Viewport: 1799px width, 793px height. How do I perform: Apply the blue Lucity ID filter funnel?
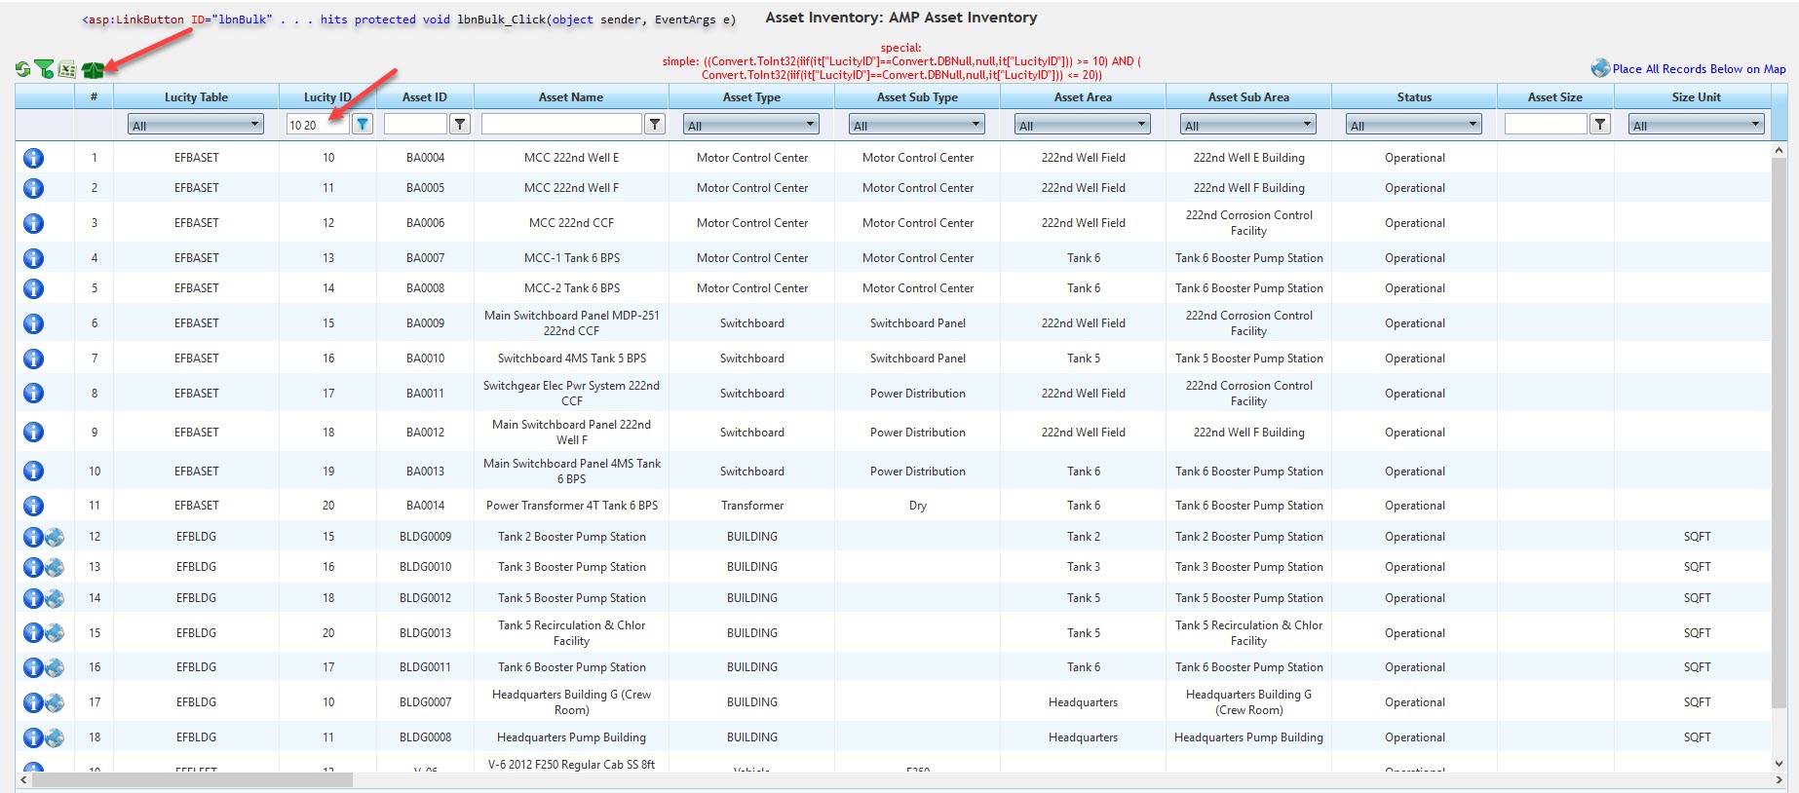click(363, 124)
